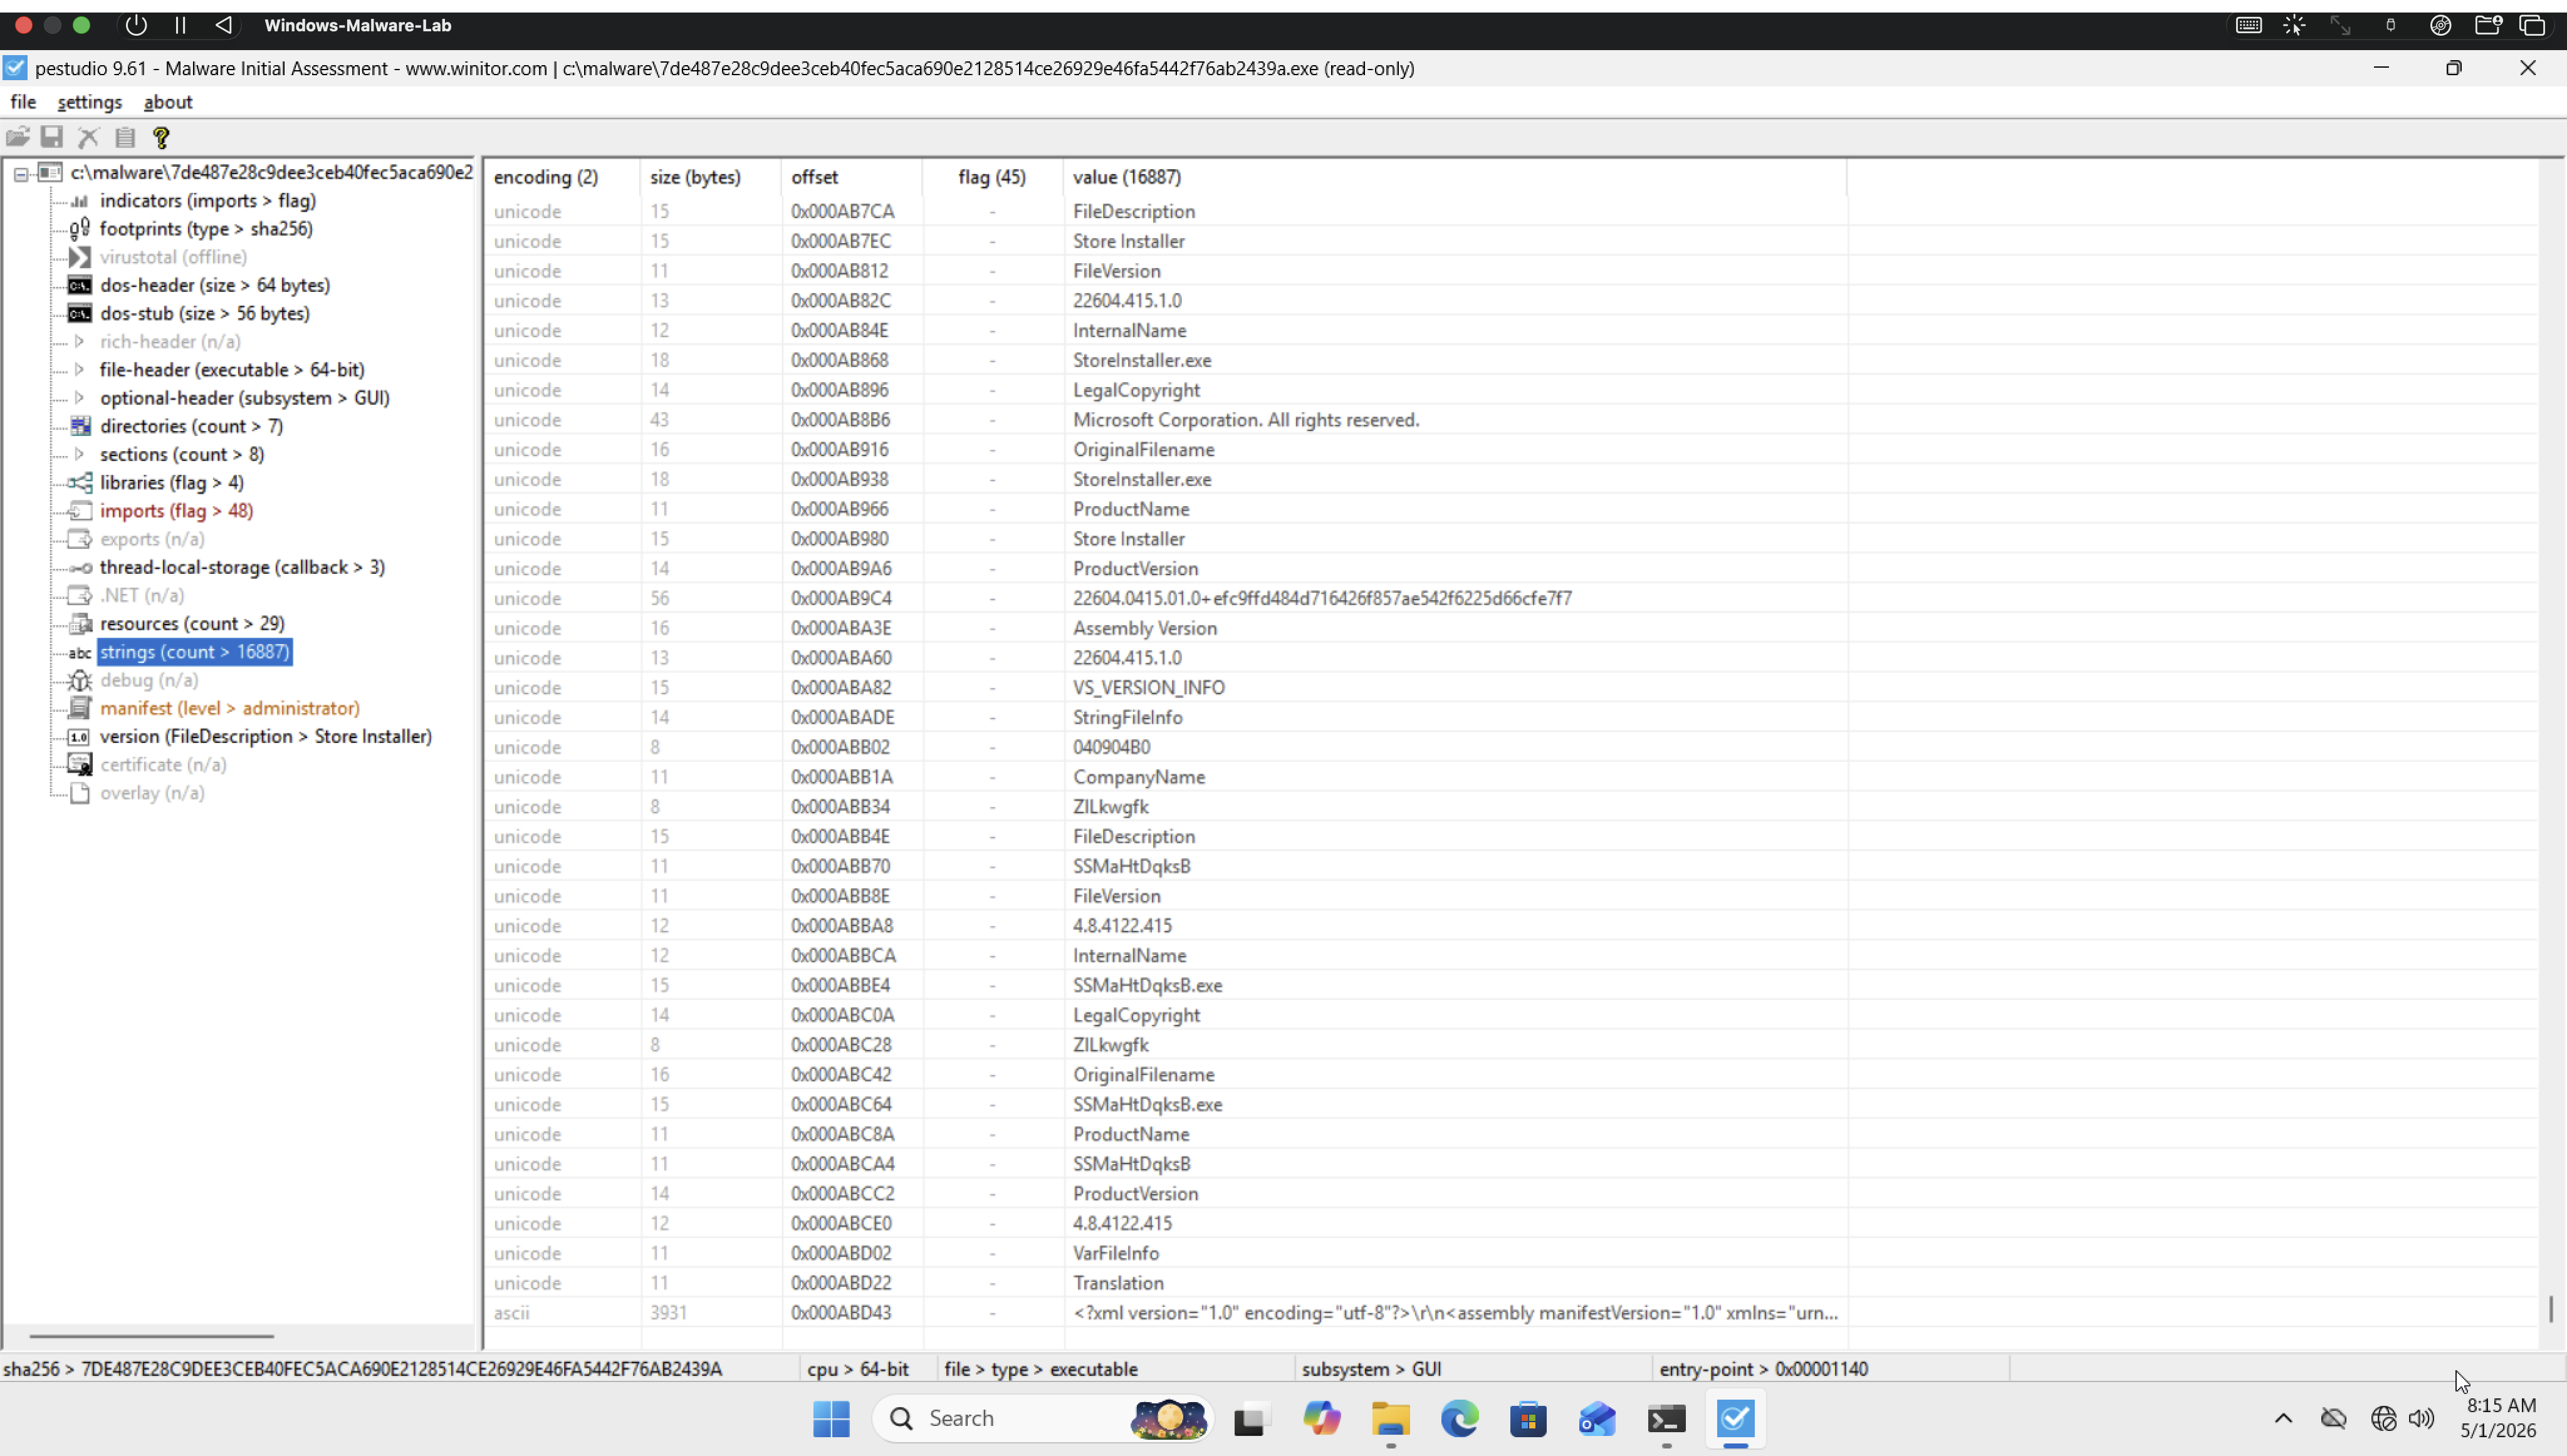Click the tree panel horizontal scrollbar
Image resolution: width=2567 pixels, height=1456 pixels.
point(151,1336)
